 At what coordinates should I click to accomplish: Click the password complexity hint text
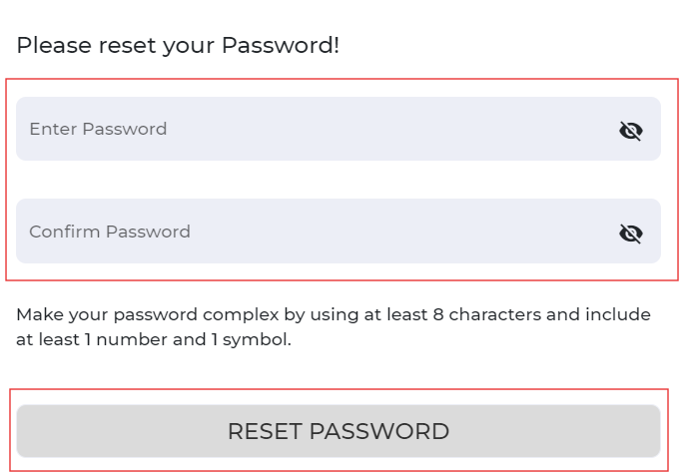(334, 326)
